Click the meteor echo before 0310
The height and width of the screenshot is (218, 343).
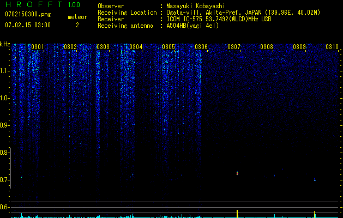[315, 180]
